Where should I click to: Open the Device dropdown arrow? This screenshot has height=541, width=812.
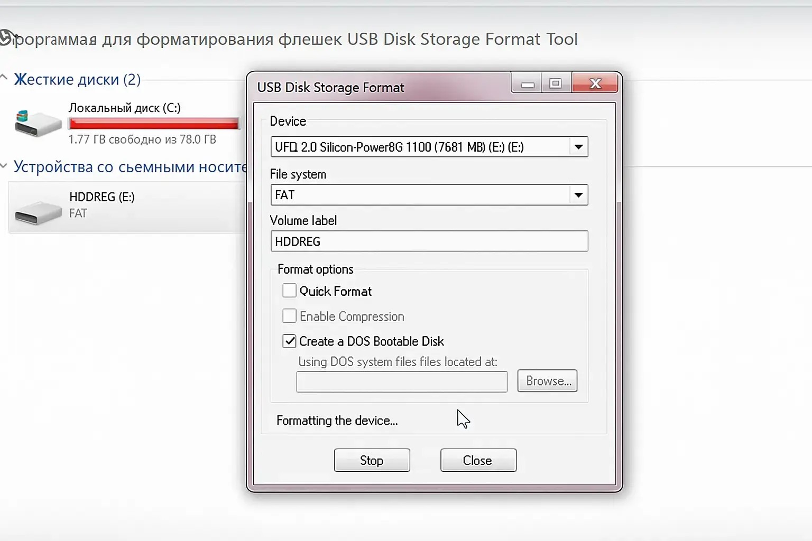pos(578,147)
